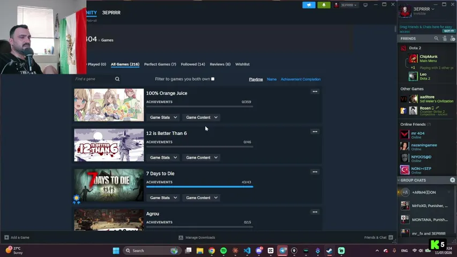
Task: Click the Manage Downloads label
Action: [200, 238]
